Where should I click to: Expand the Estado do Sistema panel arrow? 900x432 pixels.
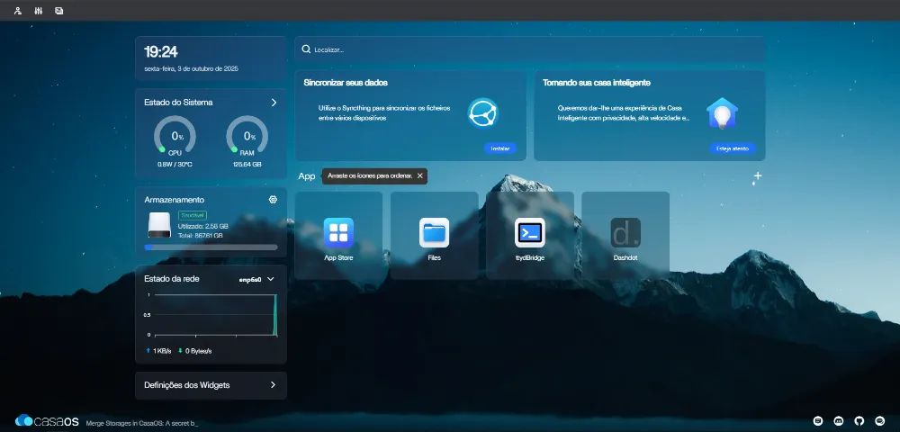click(274, 102)
